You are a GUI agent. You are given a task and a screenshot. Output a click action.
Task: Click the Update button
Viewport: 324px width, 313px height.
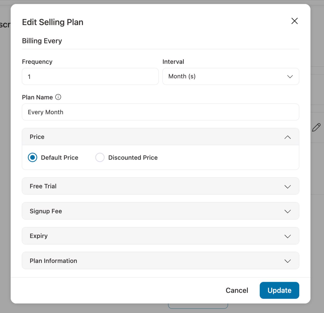[x=279, y=290]
